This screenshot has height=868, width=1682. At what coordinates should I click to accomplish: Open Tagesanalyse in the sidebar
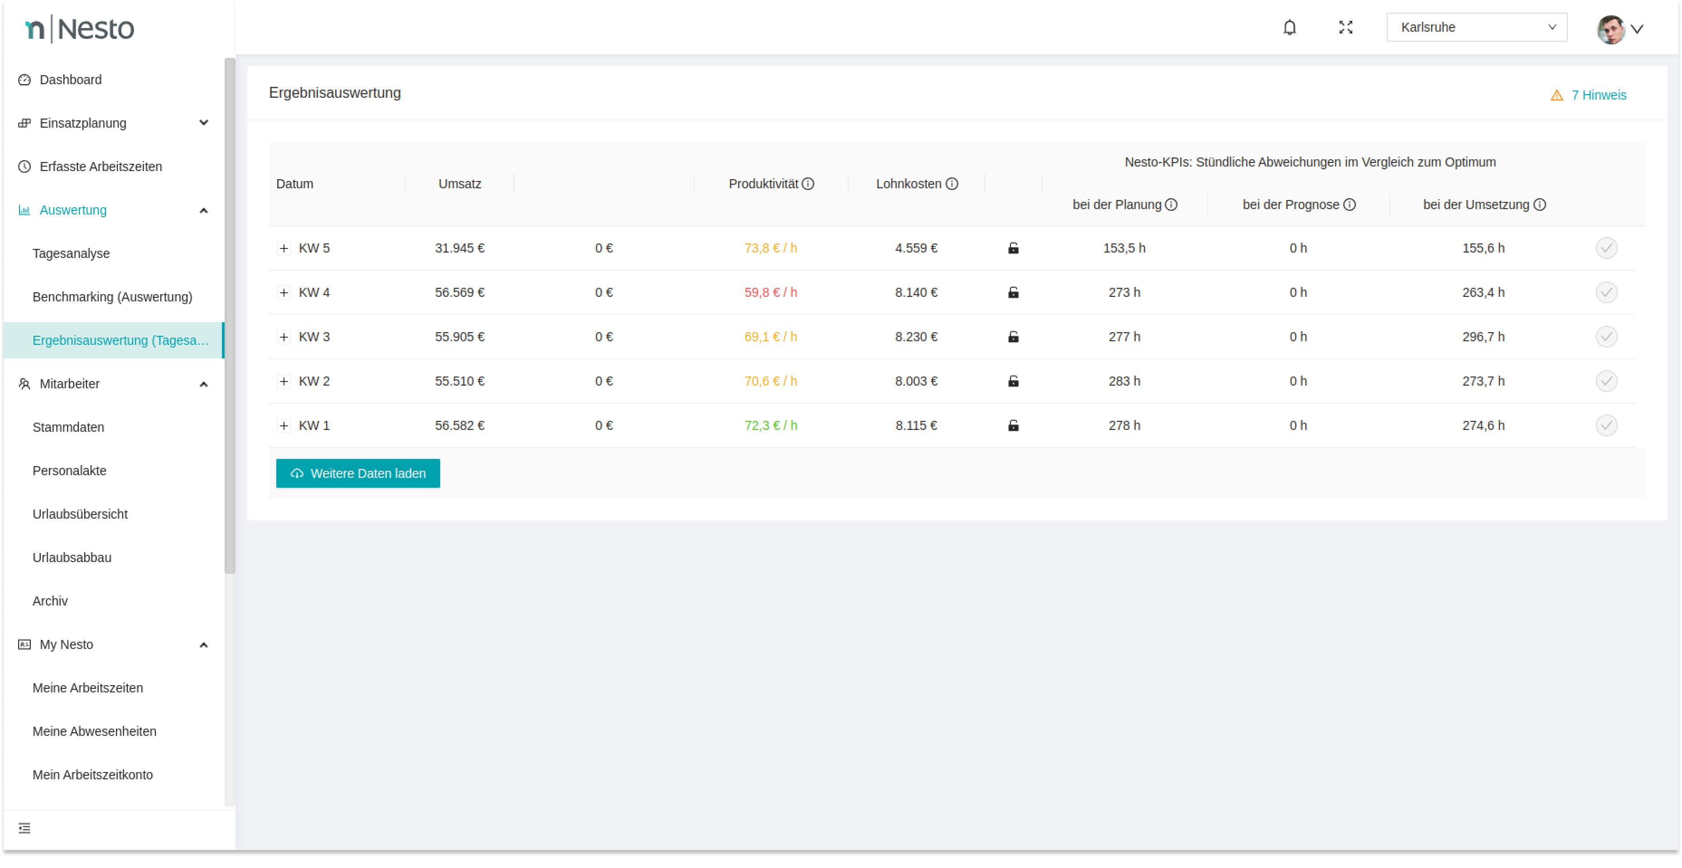[71, 254]
